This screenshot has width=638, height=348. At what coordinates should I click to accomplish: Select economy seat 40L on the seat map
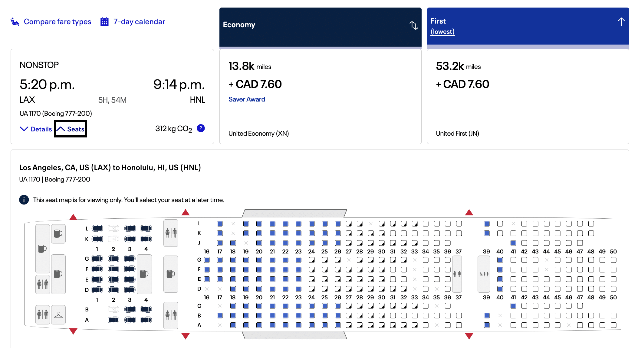500,224
